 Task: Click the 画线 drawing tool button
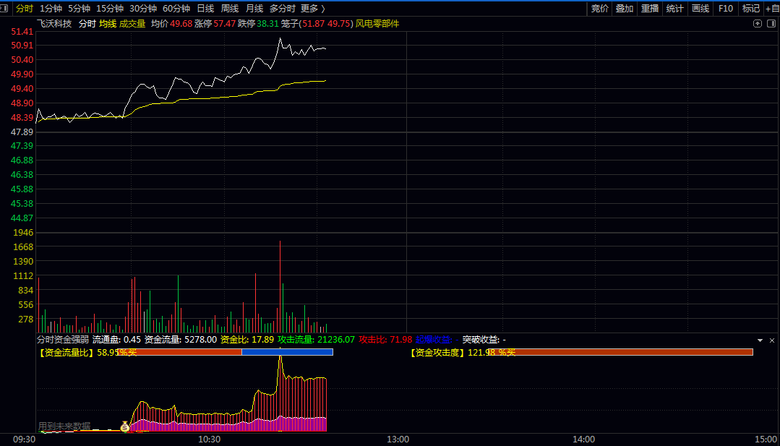pyautogui.click(x=700, y=9)
